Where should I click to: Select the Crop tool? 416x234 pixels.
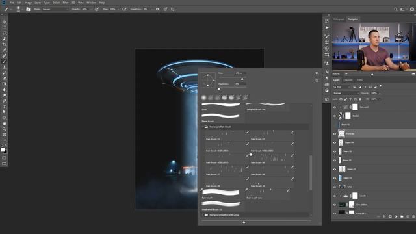(x=5, y=44)
